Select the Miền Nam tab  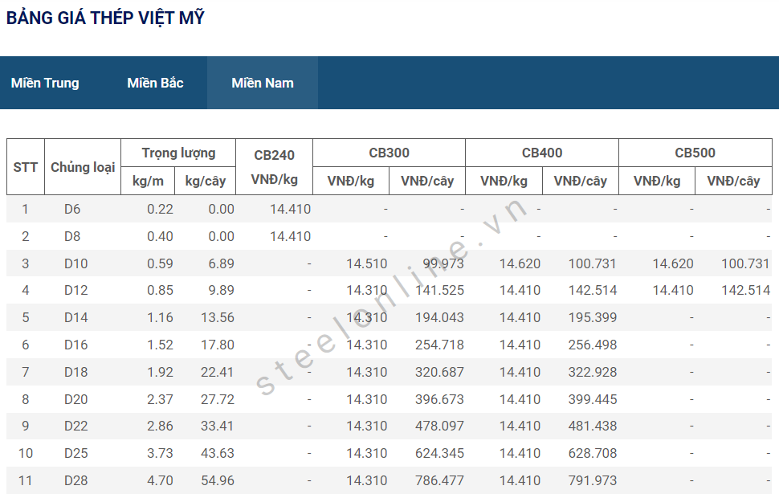(x=263, y=83)
